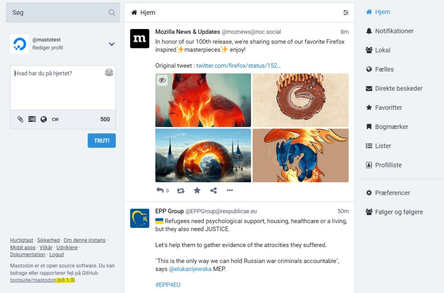
Task: Open the Fælles federated timeline
Action: (x=380, y=69)
